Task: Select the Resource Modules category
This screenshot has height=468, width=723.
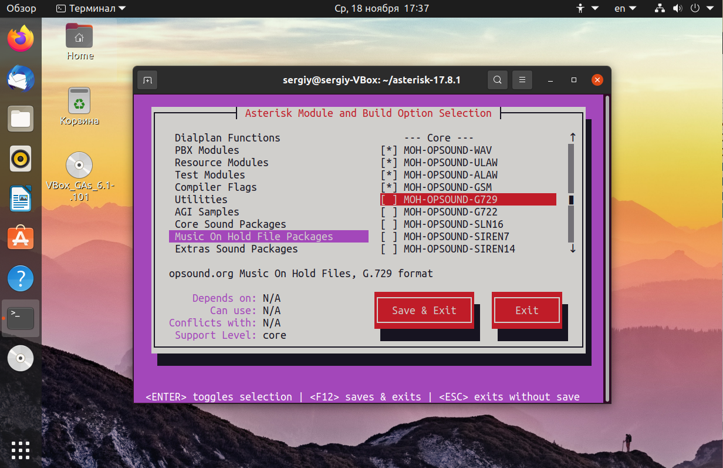Action: point(222,163)
